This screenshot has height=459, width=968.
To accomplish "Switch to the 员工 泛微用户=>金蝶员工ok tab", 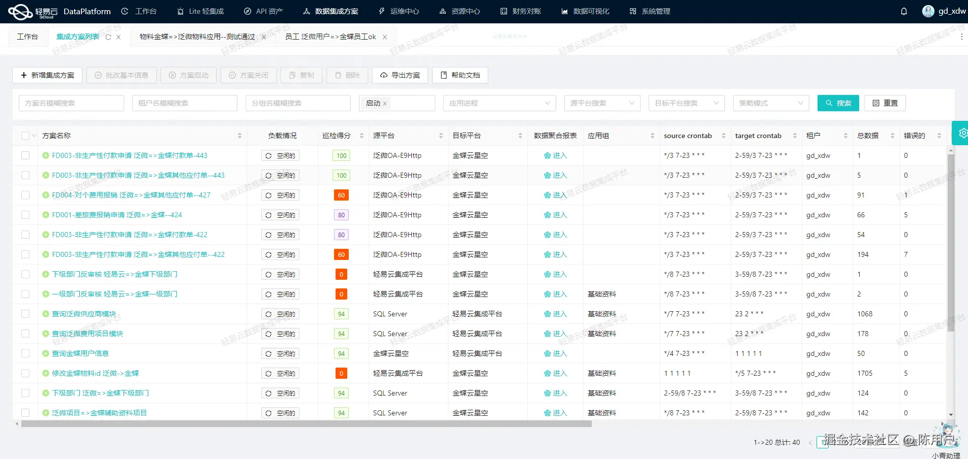I will (329, 37).
